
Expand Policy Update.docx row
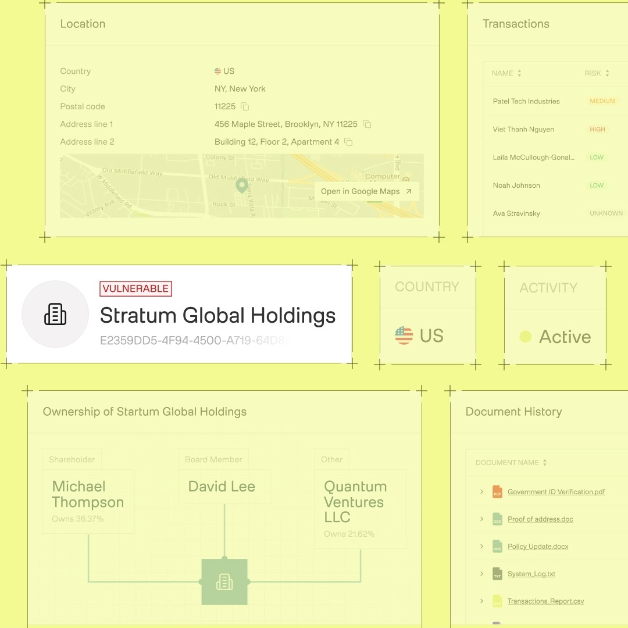481,546
